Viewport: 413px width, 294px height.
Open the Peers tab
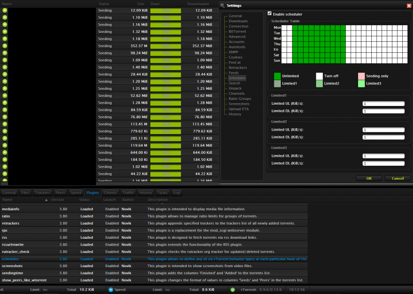pos(60,193)
